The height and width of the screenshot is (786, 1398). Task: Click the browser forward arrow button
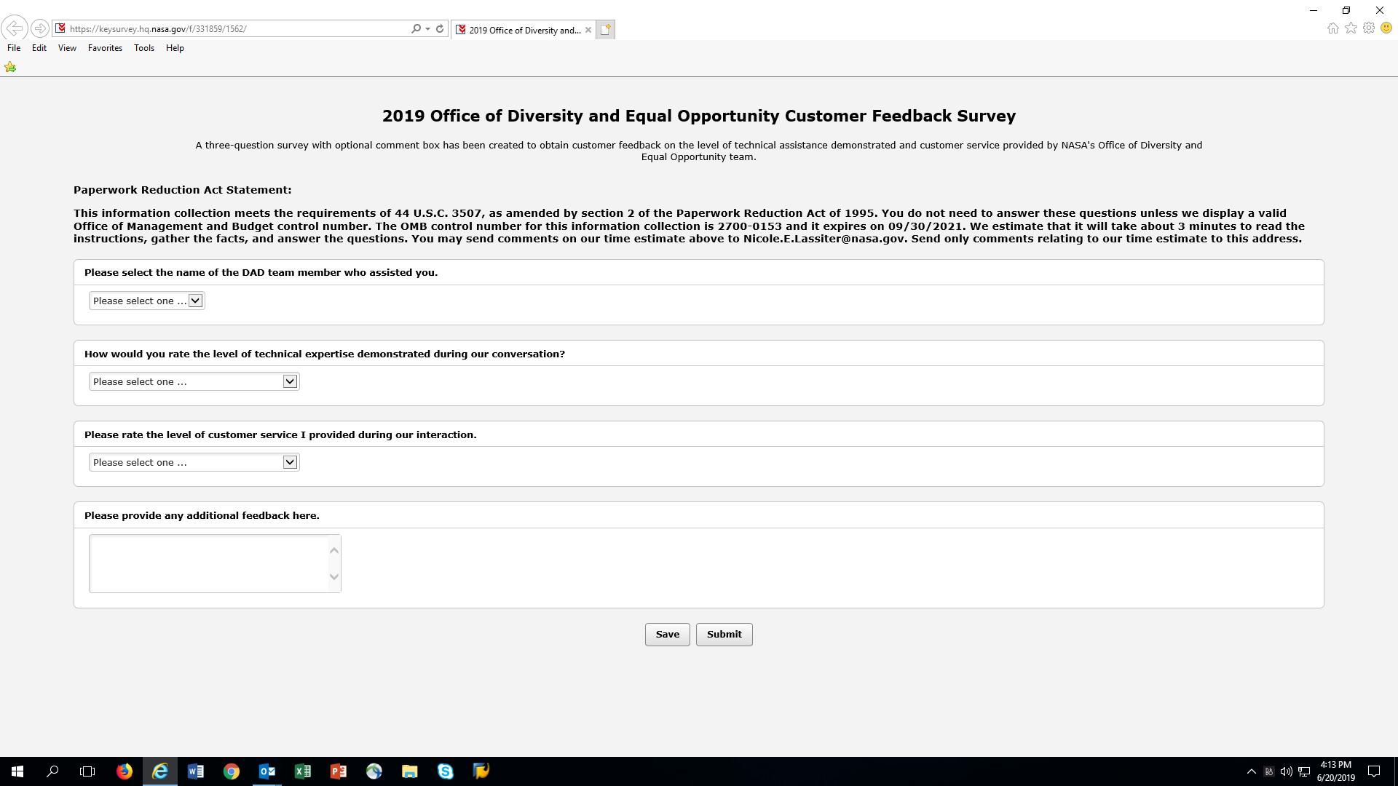40,28
